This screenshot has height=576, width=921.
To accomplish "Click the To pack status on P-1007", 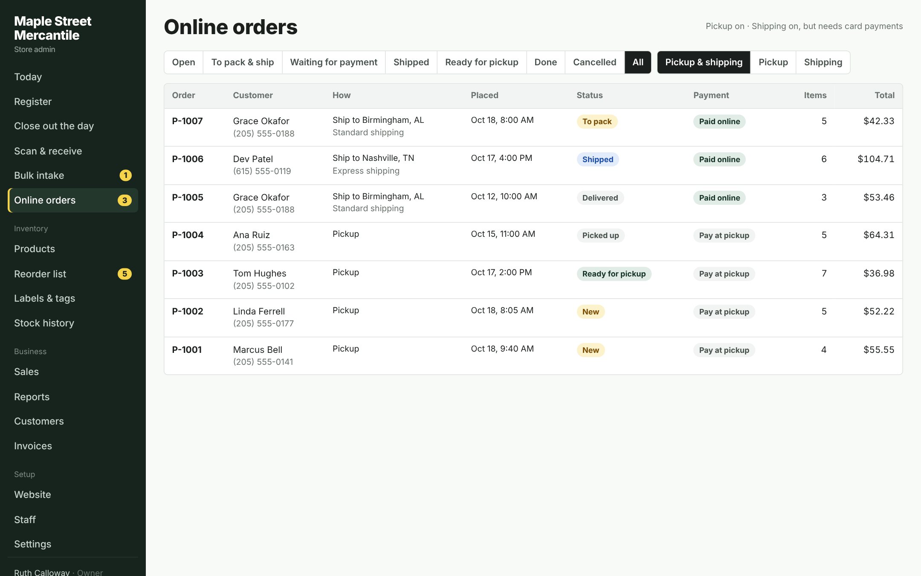I will (x=597, y=122).
